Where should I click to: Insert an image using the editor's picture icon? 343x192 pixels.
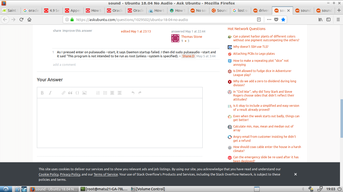click(84, 93)
